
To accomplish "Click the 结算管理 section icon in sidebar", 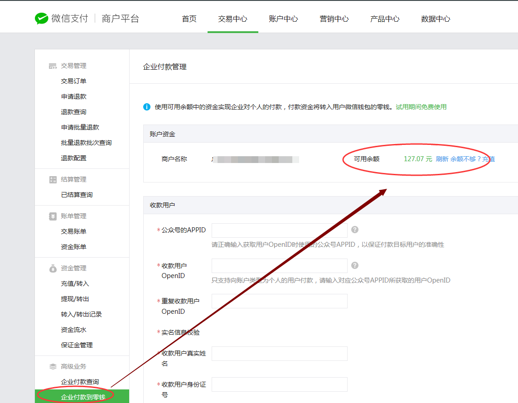I will pyautogui.click(x=53, y=180).
